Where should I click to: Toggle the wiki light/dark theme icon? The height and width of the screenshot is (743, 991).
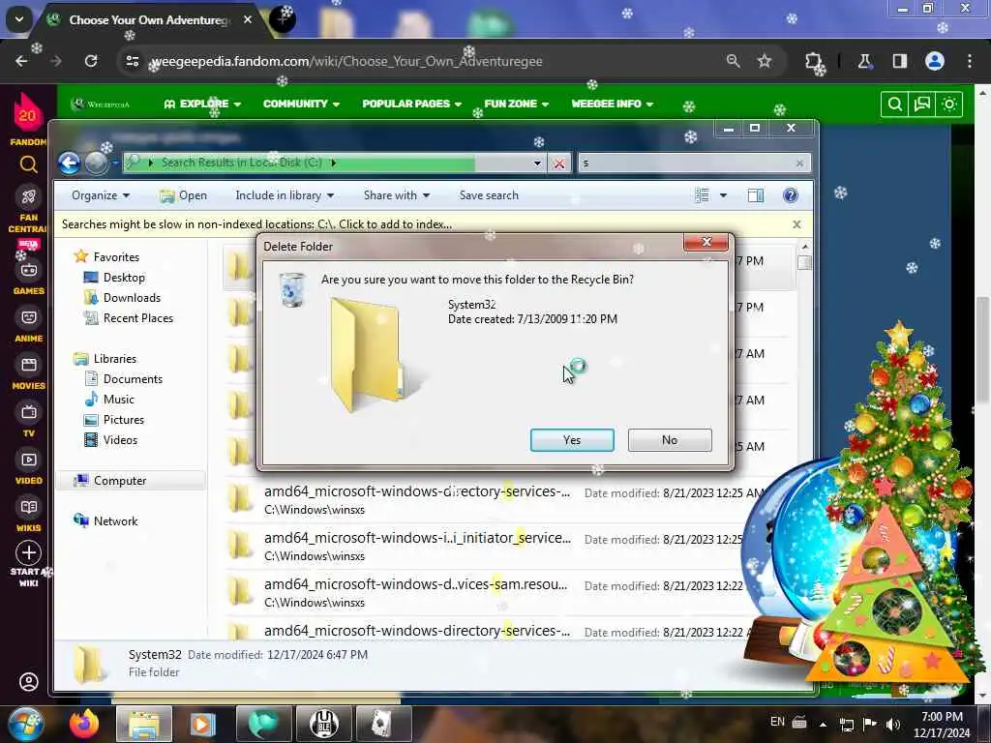pos(949,104)
